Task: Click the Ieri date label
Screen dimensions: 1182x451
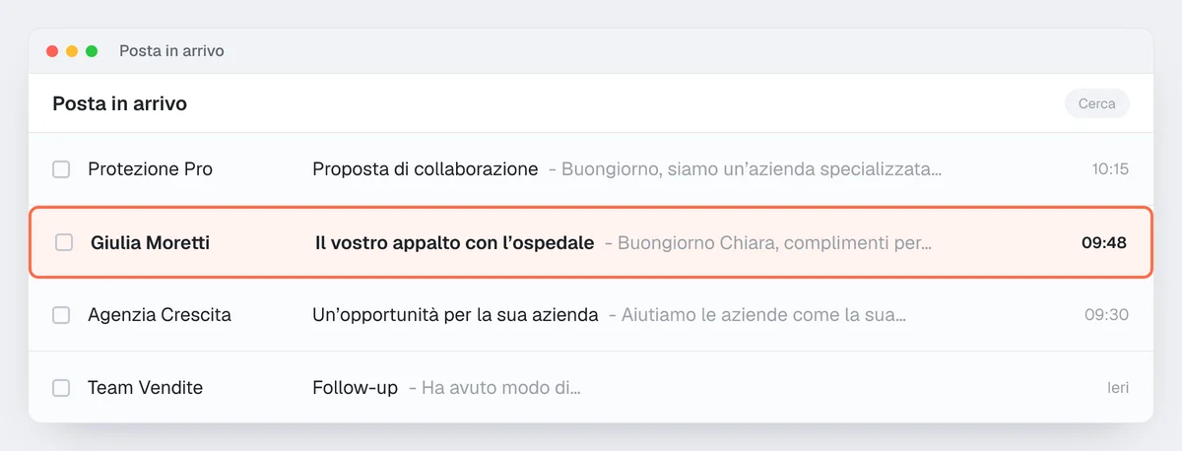Action: (1118, 388)
